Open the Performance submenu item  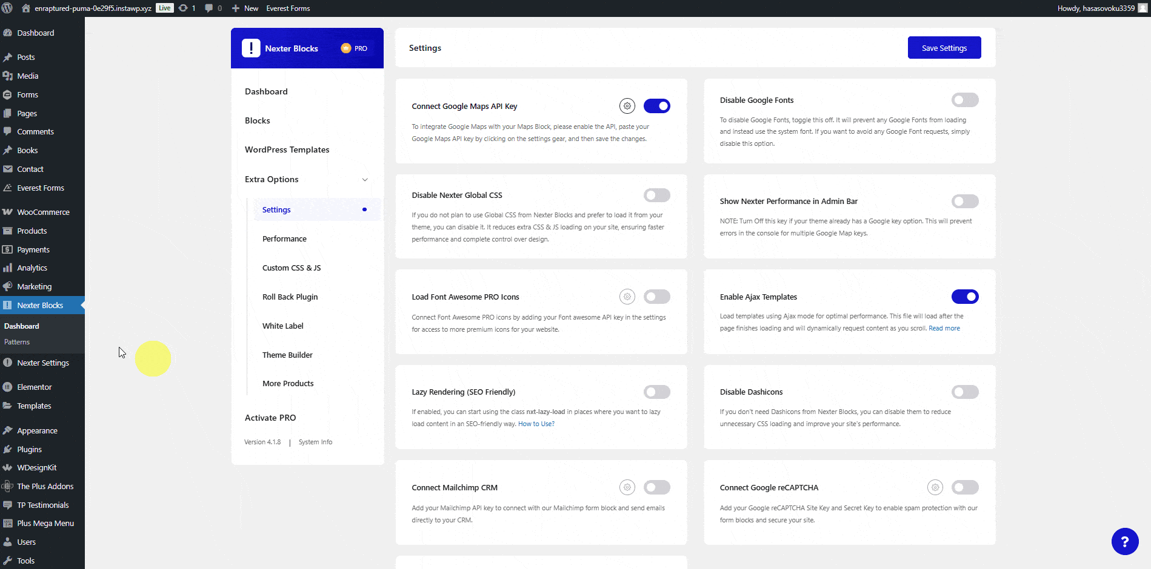[284, 239]
